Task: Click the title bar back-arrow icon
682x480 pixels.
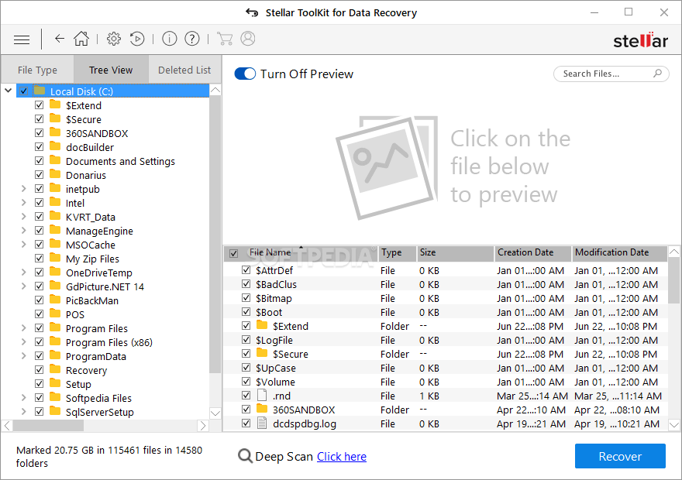Action: pyautogui.click(x=252, y=12)
